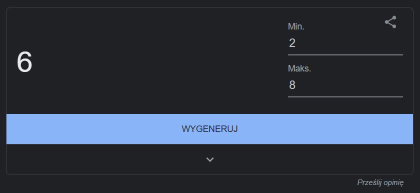Focus the Maks. input field
420x193 pixels.
pyautogui.click(x=345, y=85)
